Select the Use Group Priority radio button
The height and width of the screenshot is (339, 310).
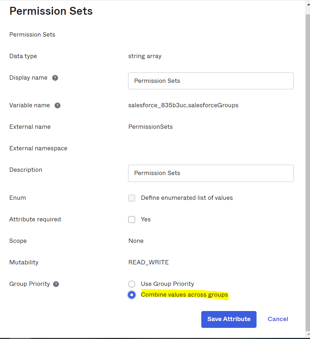[x=132, y=284]
